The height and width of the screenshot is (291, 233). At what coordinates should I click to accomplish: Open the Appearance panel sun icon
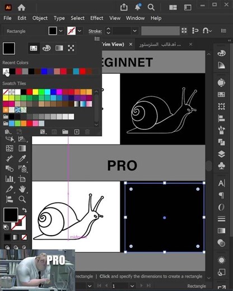(x=221, y=260)
